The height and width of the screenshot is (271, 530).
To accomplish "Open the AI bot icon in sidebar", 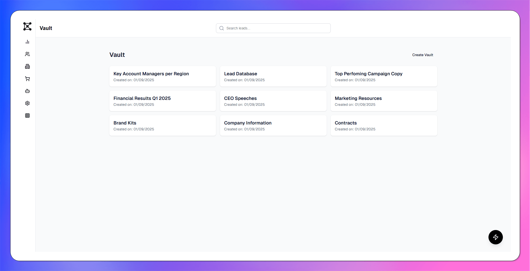I will [x=27, y=91].
